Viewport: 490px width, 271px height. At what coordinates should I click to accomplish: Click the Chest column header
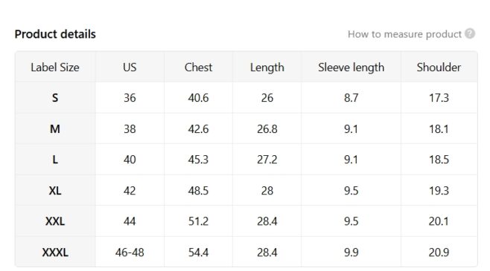click(198, 68)
